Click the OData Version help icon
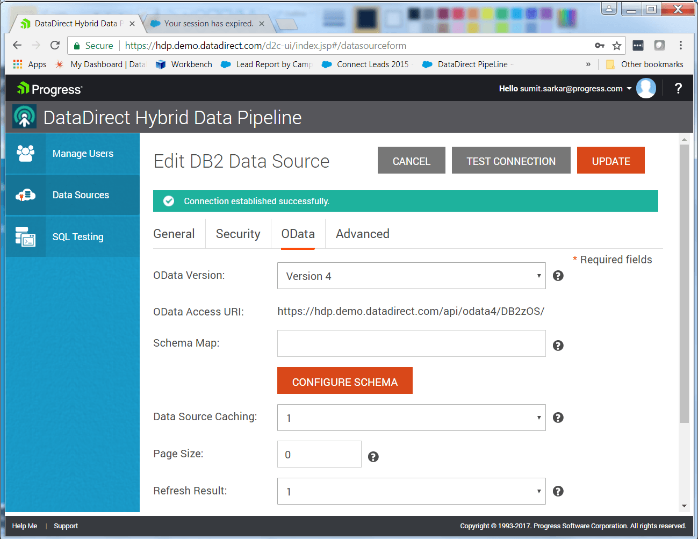Screen dimensions: 698x539 pos(558,275)
